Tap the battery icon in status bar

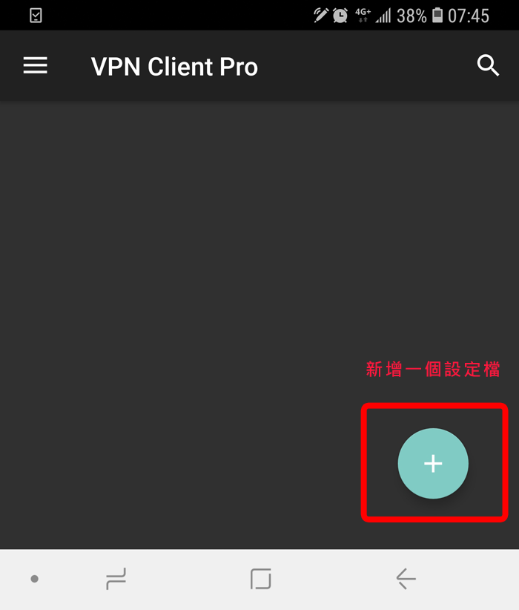437,15
